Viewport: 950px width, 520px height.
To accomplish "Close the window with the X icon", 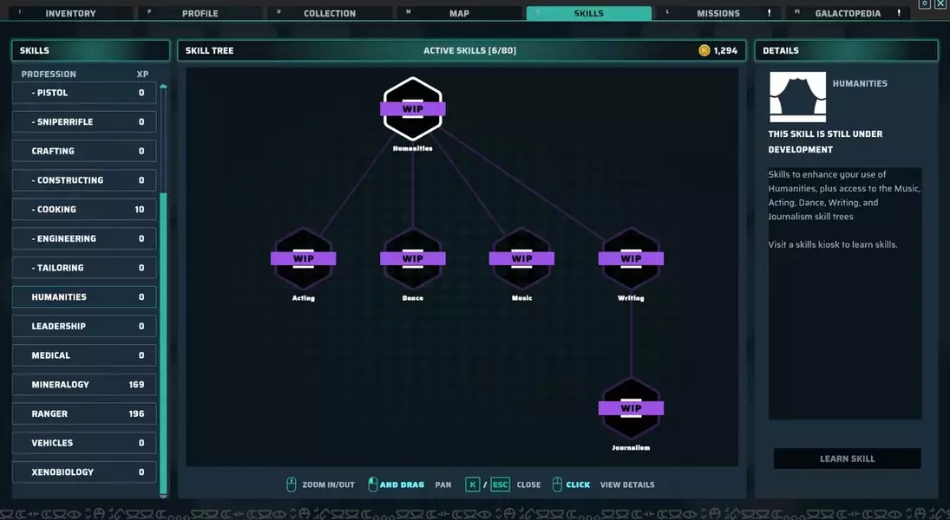I will tap(940, 4).
